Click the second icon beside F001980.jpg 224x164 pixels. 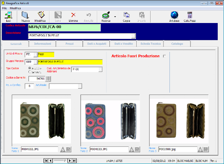[206, 149]
